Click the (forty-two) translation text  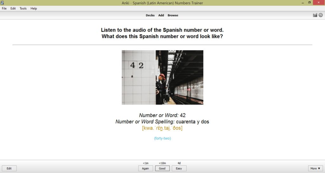click(x=162, y=138)
